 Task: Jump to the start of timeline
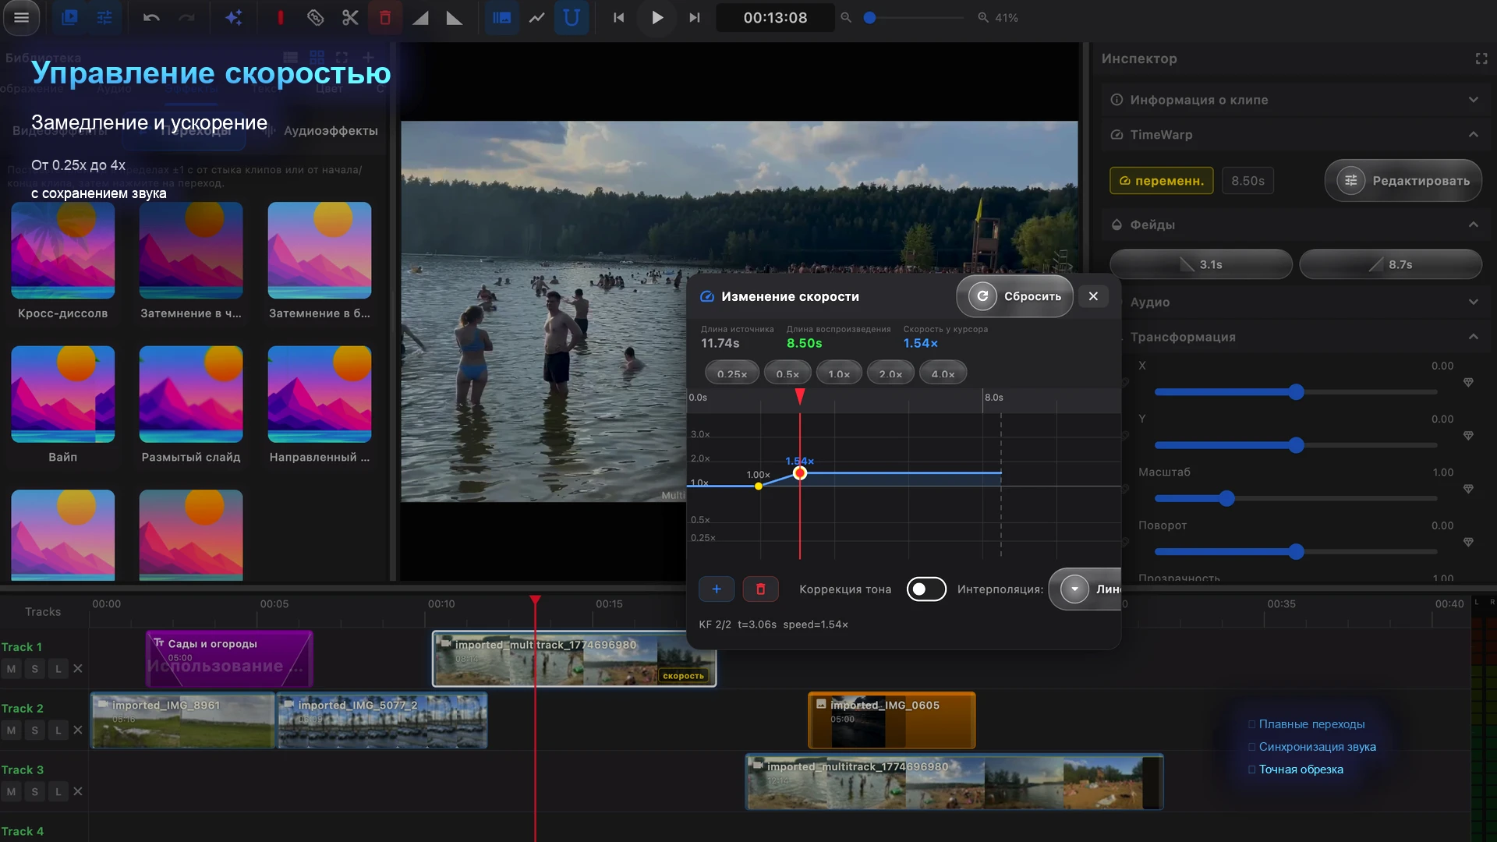tap(618, 17)
